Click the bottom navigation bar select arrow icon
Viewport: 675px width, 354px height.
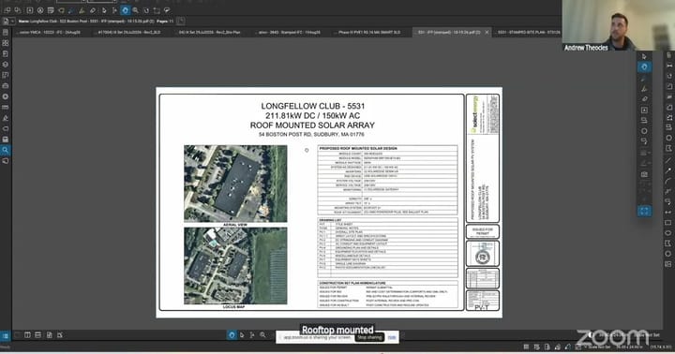[242, 334]
